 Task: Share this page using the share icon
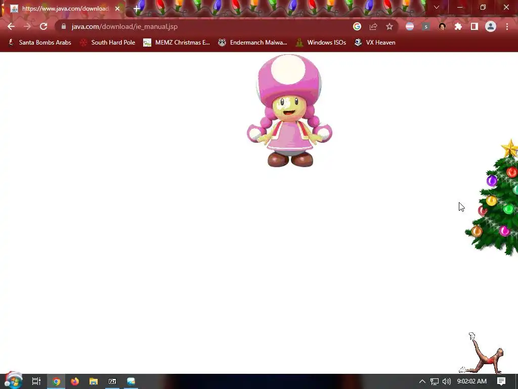point(373,26)
